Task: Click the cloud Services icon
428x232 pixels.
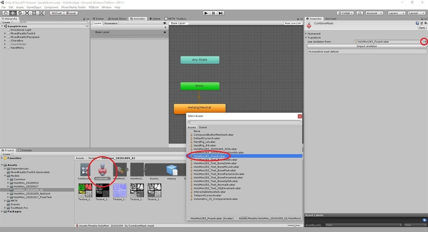Action: 360,13
